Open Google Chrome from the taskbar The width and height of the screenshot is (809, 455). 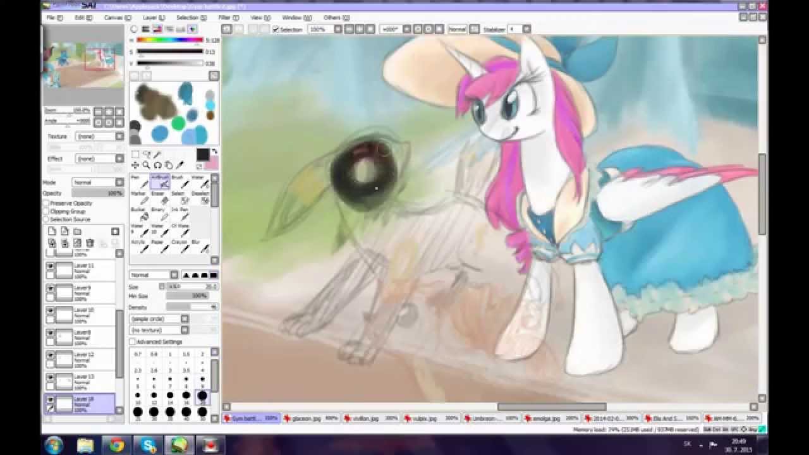(116, 445)
